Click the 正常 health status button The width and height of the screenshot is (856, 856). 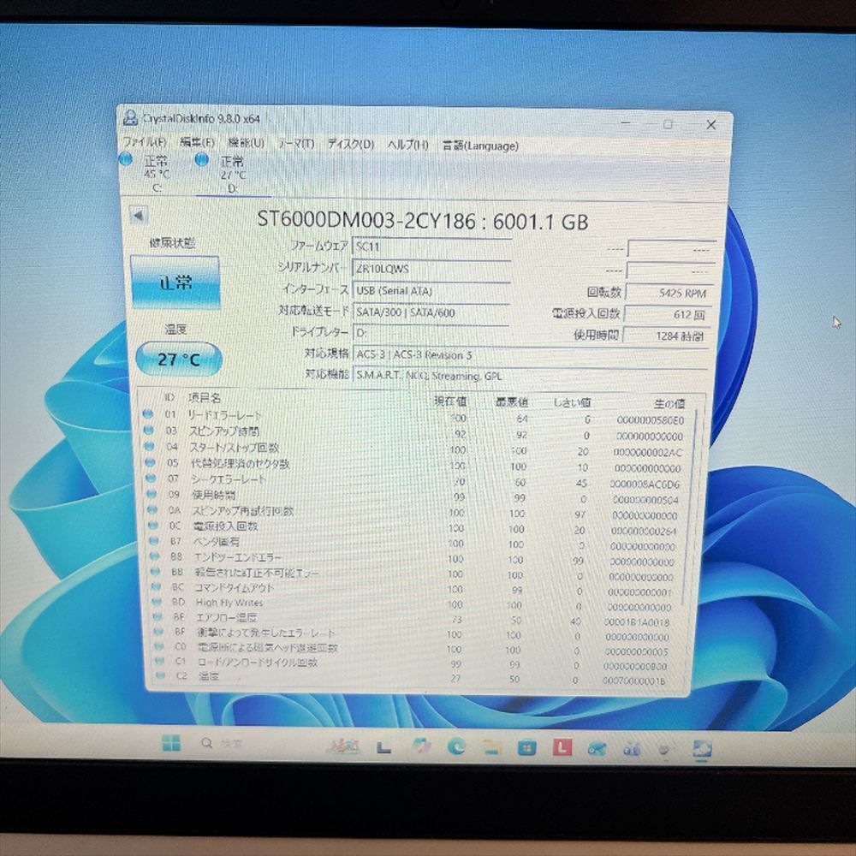coord(175,282)
